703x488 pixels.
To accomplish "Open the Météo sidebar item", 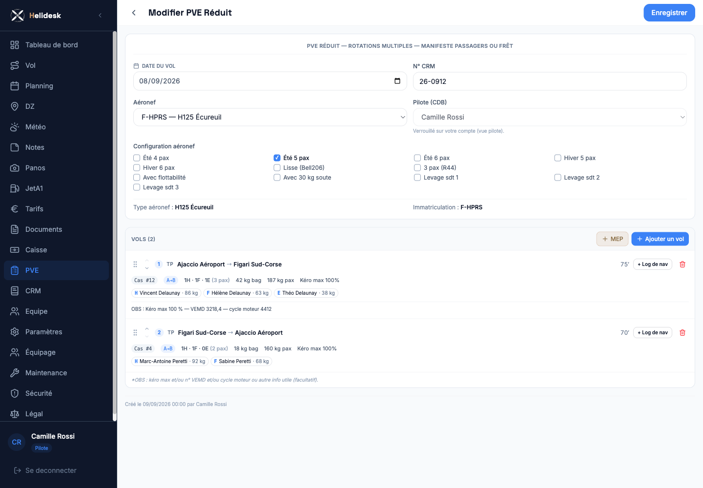I will tap(56, 127).
